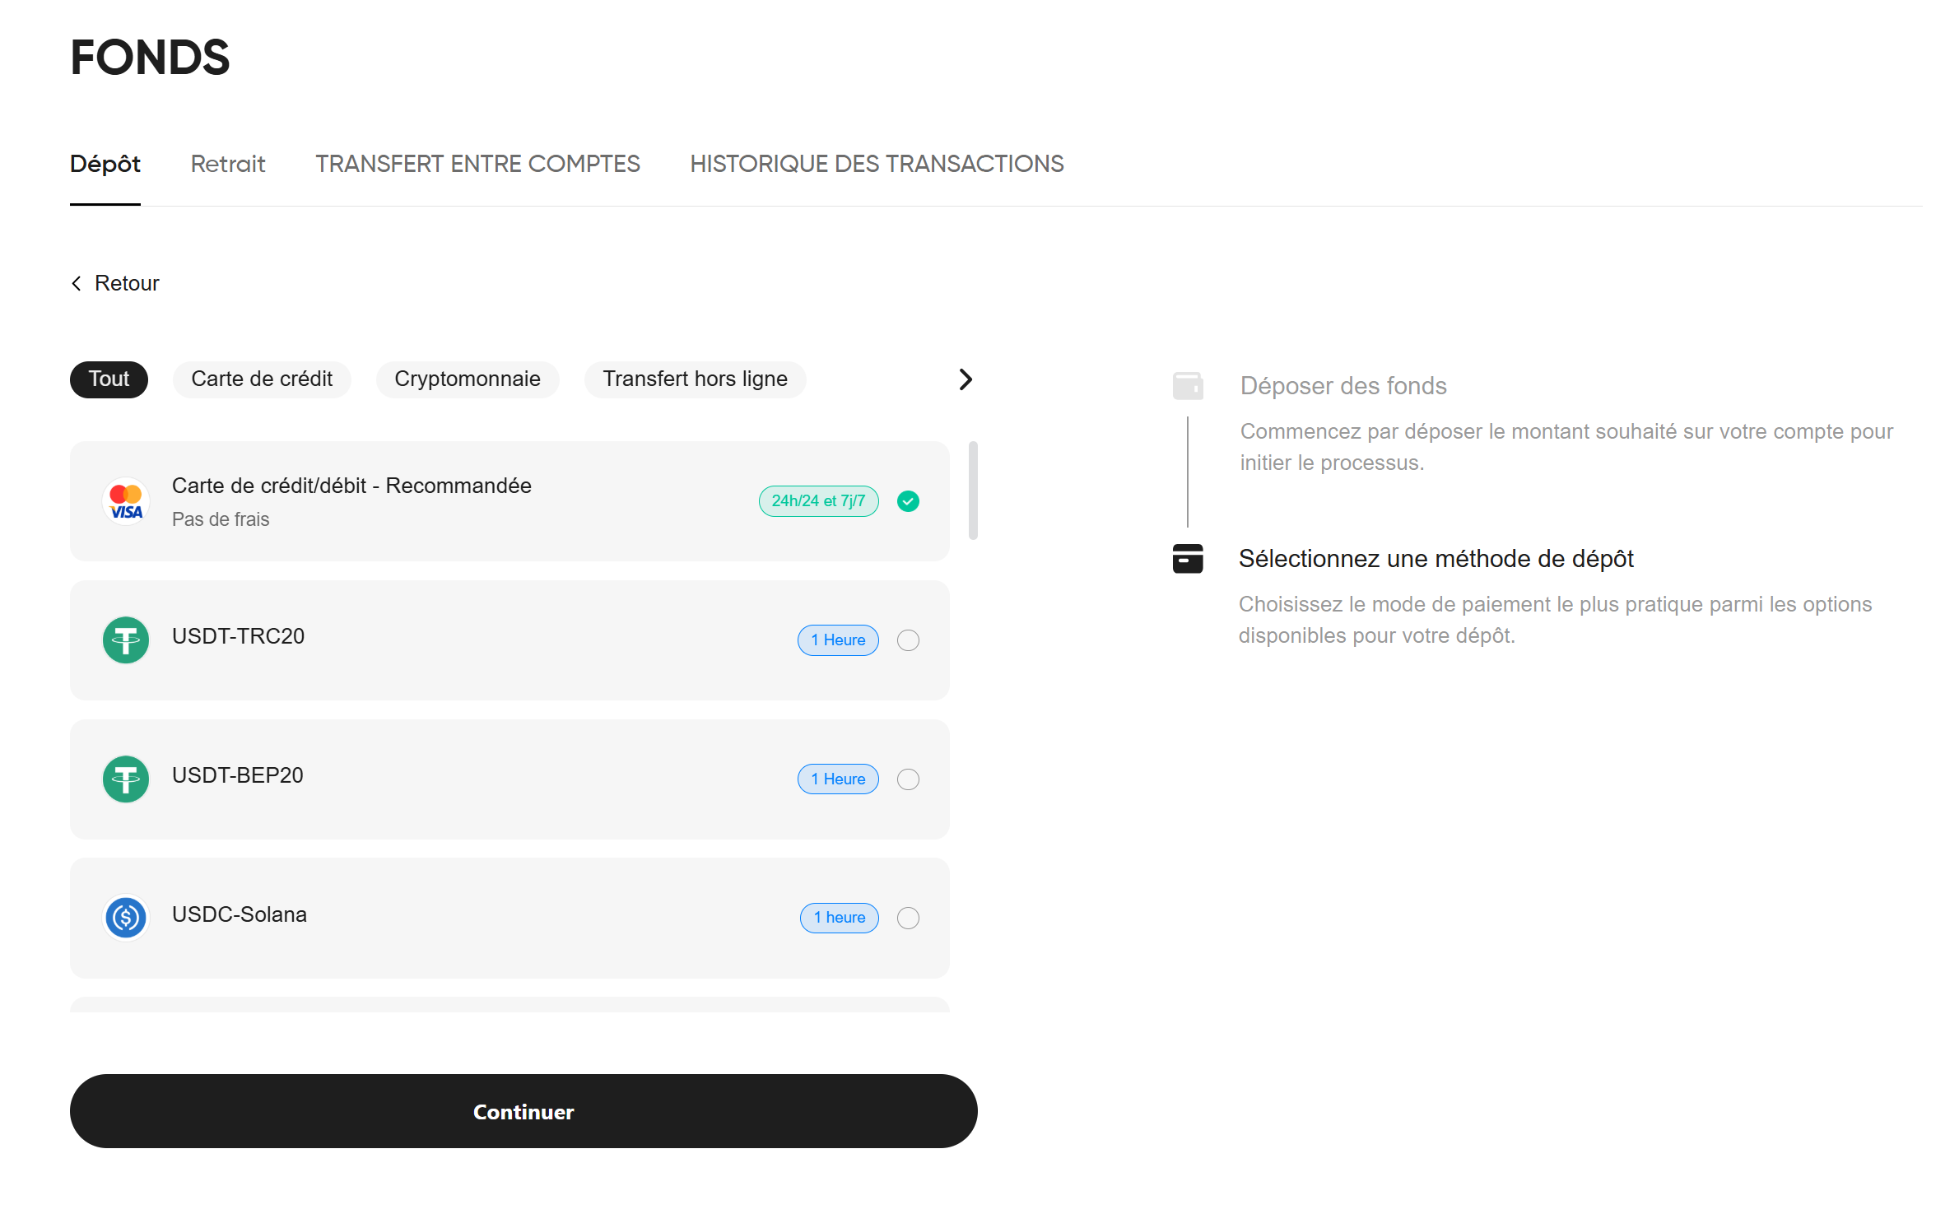
Task: Select the Visa/Mastercard credit card icon
Action: coord(125,501)
